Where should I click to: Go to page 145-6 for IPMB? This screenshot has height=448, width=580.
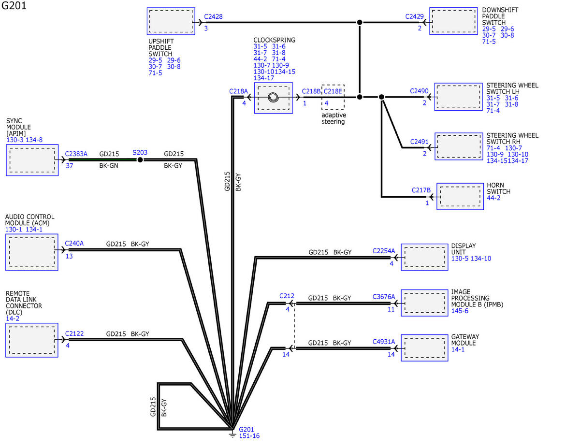click(x=460, y=311)
